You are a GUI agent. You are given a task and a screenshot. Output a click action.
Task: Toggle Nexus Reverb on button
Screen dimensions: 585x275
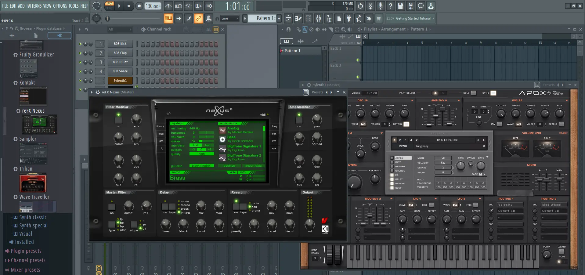[236, 207]
